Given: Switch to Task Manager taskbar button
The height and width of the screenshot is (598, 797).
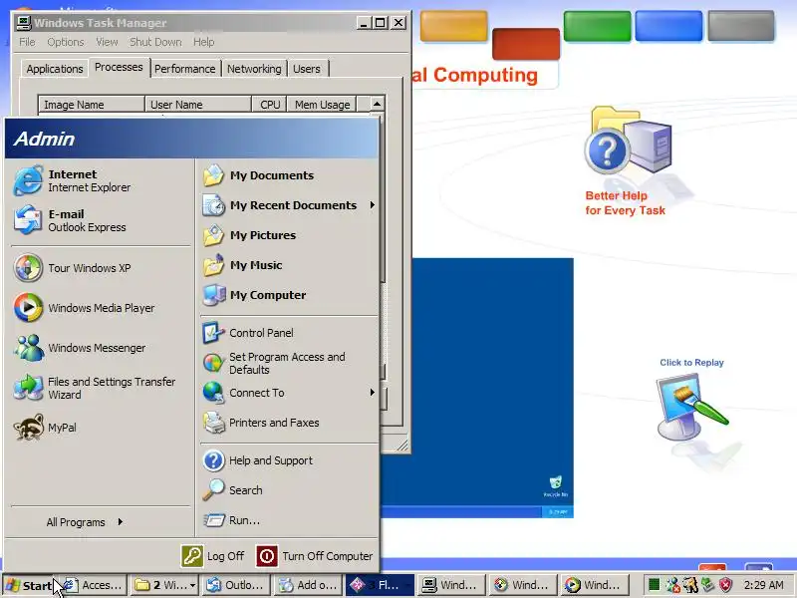Looking at the screenshot, I should click(x=450, y=585).
